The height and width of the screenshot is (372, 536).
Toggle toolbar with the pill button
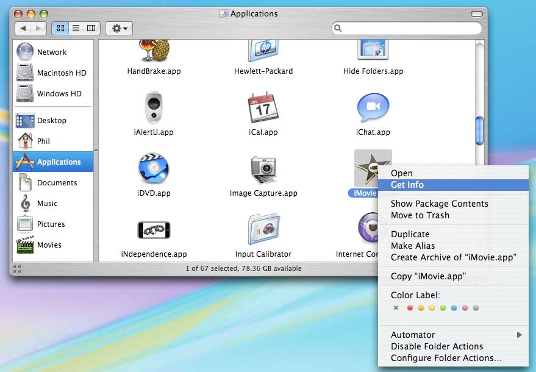coord(476,14)
